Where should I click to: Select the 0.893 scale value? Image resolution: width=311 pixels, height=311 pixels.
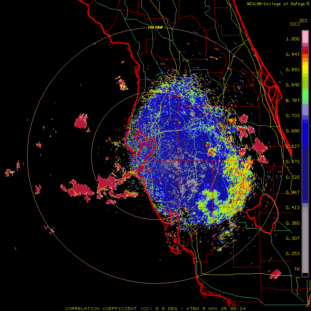pyautogui.click(x=293, y=69)
